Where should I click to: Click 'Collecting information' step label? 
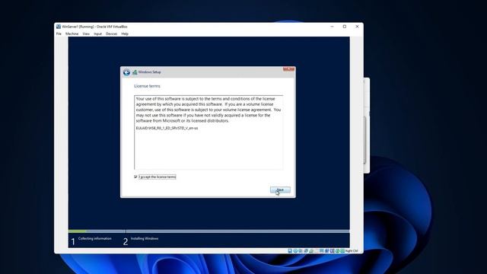94,238
